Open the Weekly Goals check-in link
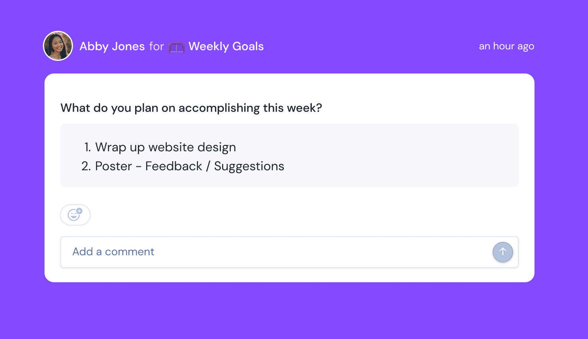 pos(226,46)
